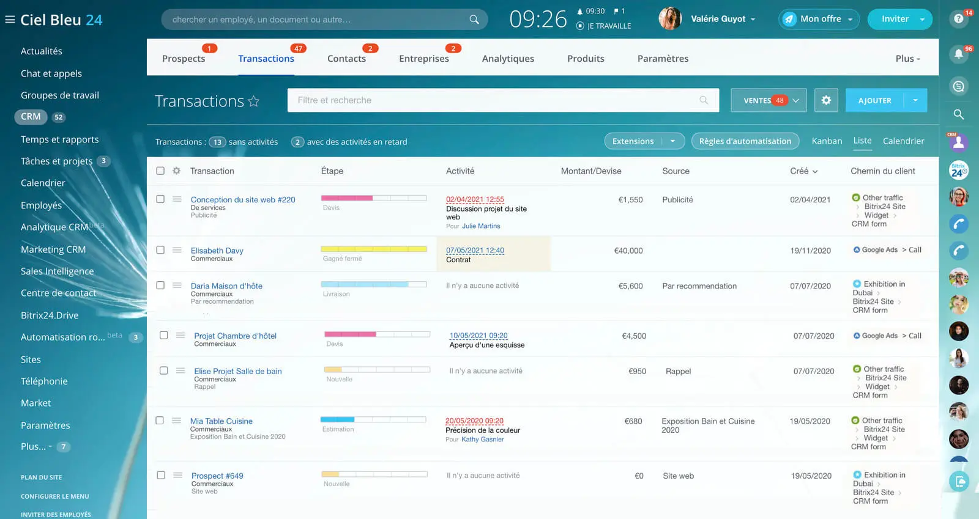The height and width of the screenshot is (519, 979).
Task: Open the Mia Table Cuisine transaction link
Action: pos(221,421)
